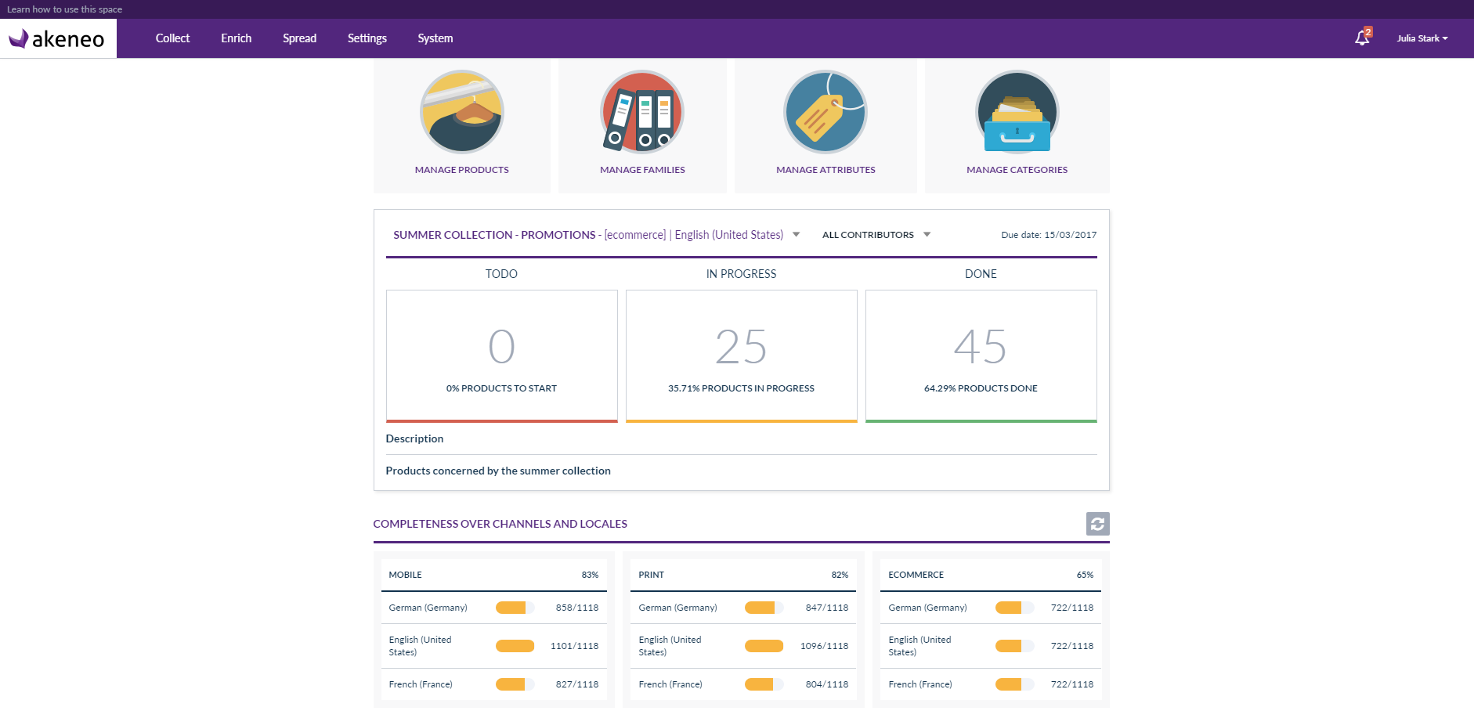Open the Julia Stark user menu
Screen dimensions: 1474x718
point(1422,38)
